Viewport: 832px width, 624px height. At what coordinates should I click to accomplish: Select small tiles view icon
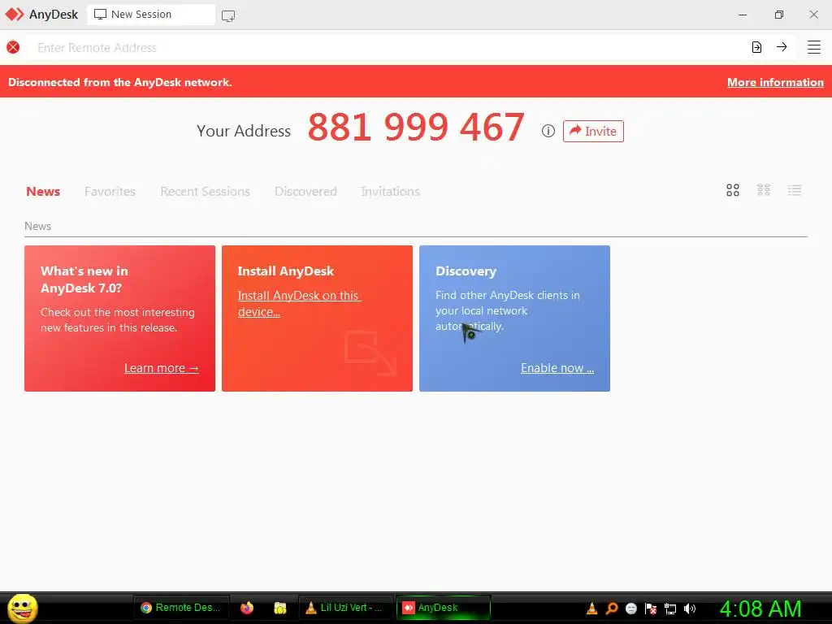[x=764, y=190]
